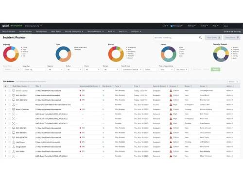Click the blue risk events count in Adam's Desktop row
The height and width of the screenshot is (182, 243).
tap(103, 109)
